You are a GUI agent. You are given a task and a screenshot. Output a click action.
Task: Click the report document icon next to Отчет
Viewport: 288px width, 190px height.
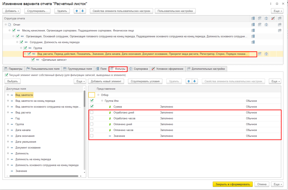tap(10, 25)
